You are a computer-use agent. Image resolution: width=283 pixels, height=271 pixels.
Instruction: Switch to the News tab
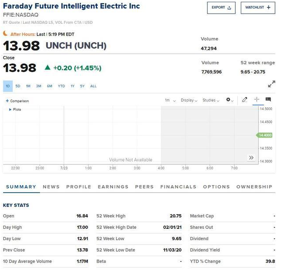coord(51,187)
